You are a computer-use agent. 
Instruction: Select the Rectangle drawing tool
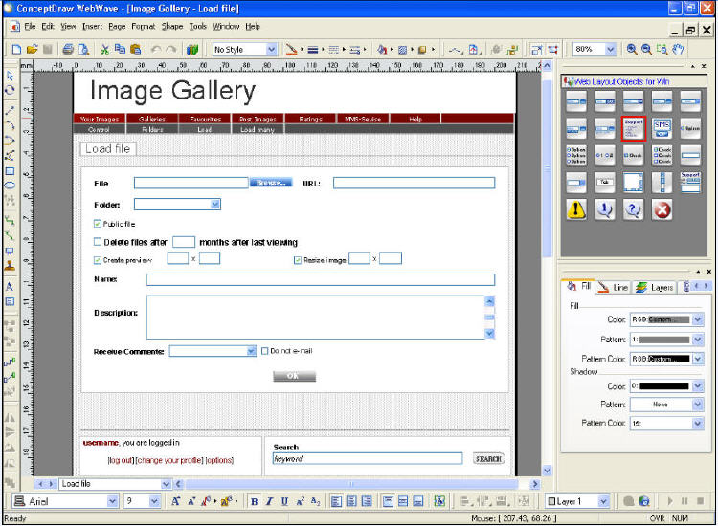coord(10,171)
